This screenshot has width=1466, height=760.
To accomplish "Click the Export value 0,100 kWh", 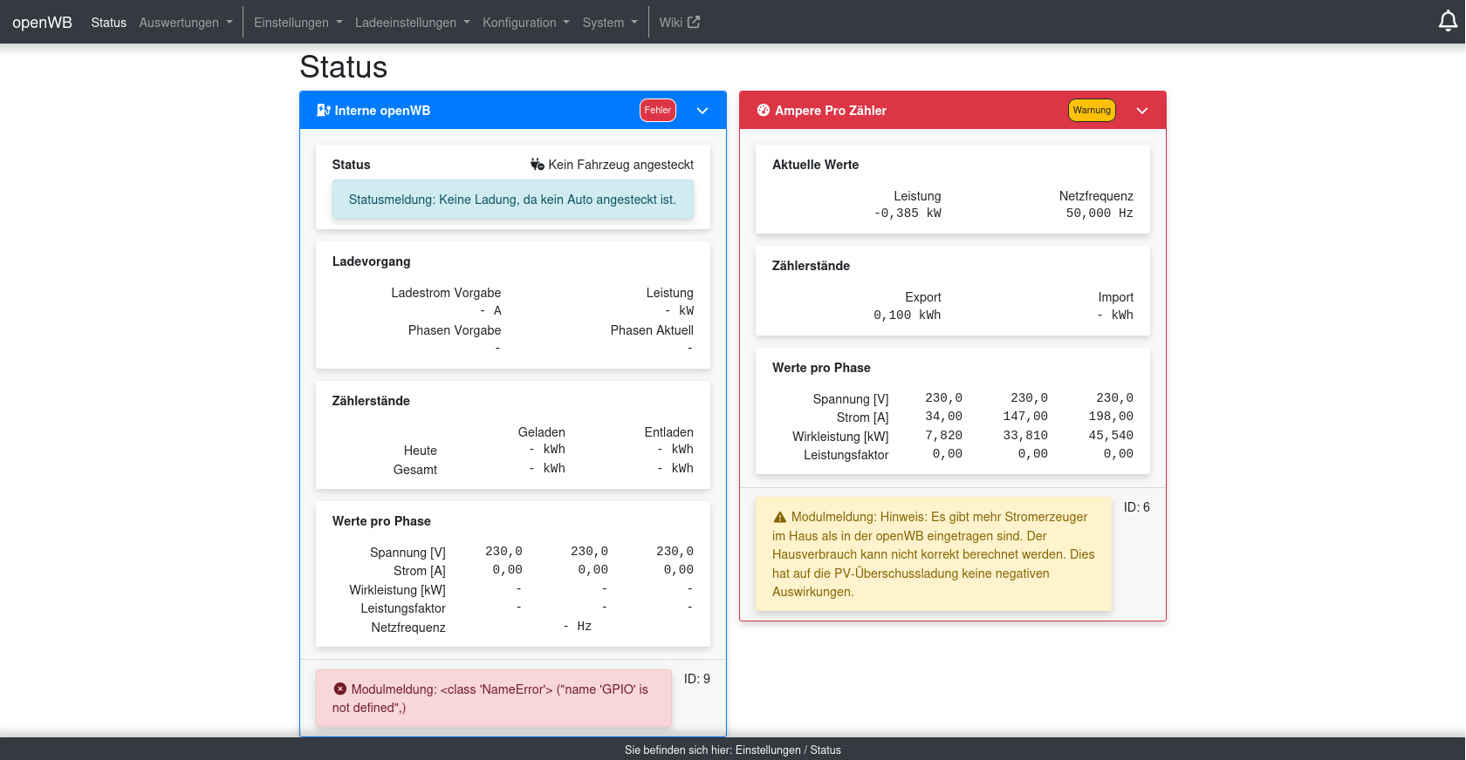I will [908, 315].
